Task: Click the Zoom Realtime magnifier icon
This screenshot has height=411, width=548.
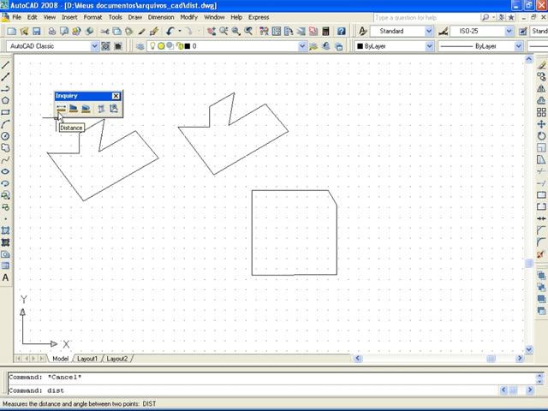Action: tap(223, 32)
